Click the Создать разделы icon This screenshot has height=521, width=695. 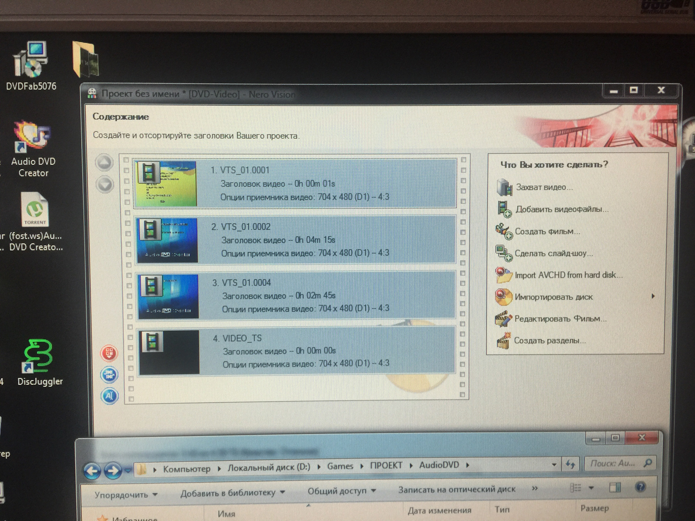[x=504, y=340]
